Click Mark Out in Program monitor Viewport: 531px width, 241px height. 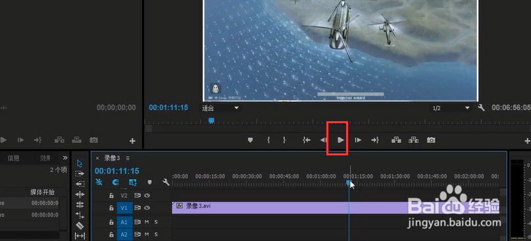pyautogui.click(x=284, y=140)
